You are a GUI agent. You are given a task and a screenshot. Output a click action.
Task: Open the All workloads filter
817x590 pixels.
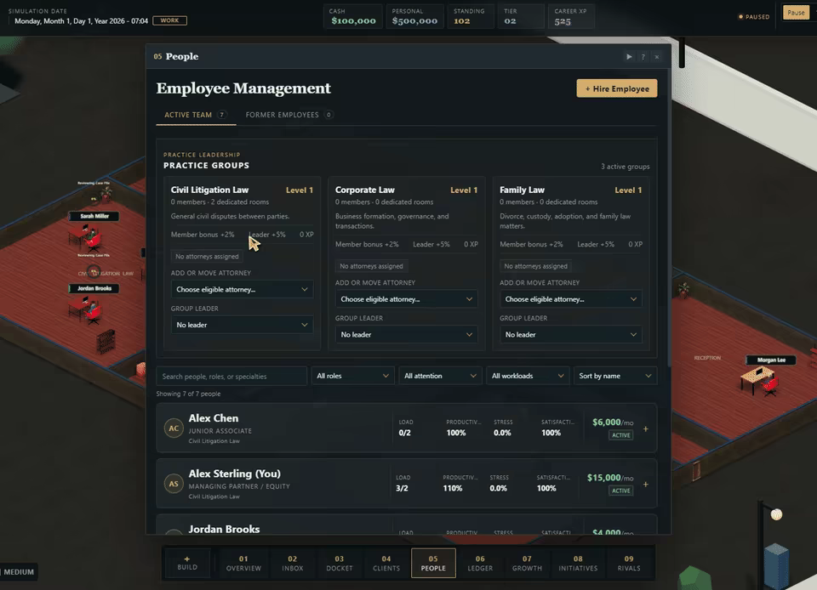click(528, 376)
